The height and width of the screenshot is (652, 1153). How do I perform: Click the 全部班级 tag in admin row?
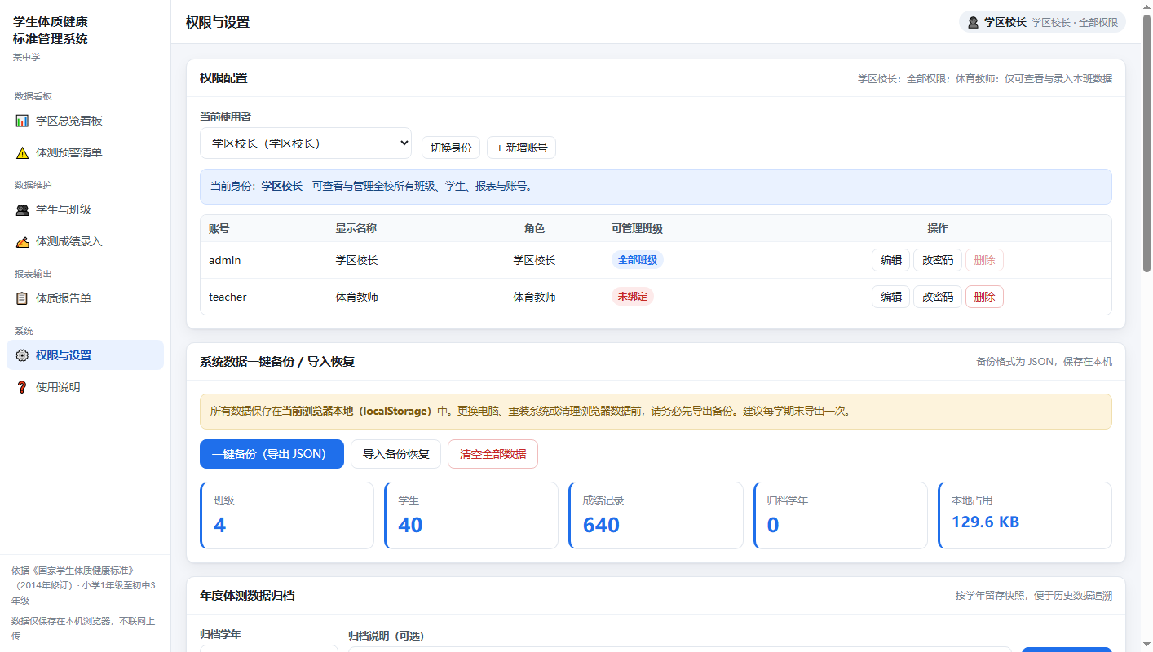coord(638,260)
